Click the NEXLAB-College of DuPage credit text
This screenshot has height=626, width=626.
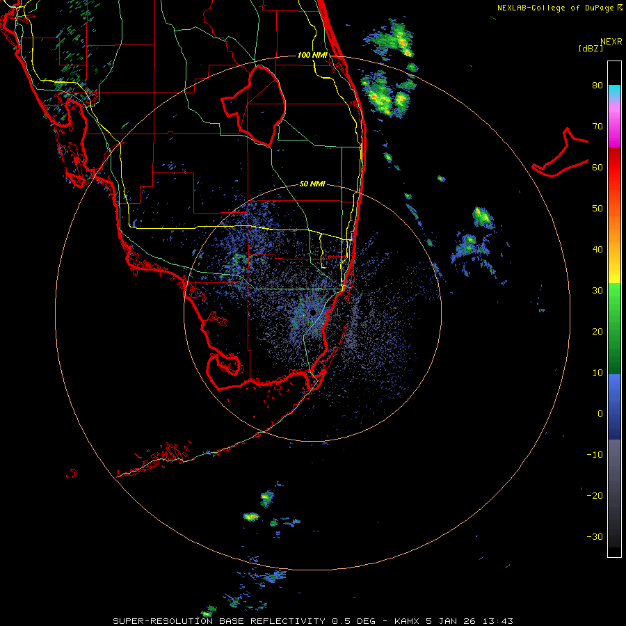pos(559,8)
